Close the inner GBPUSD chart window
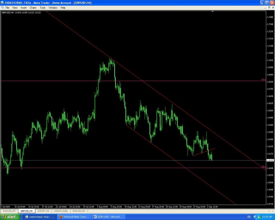The image size is (275, 220). click(273, 7)
